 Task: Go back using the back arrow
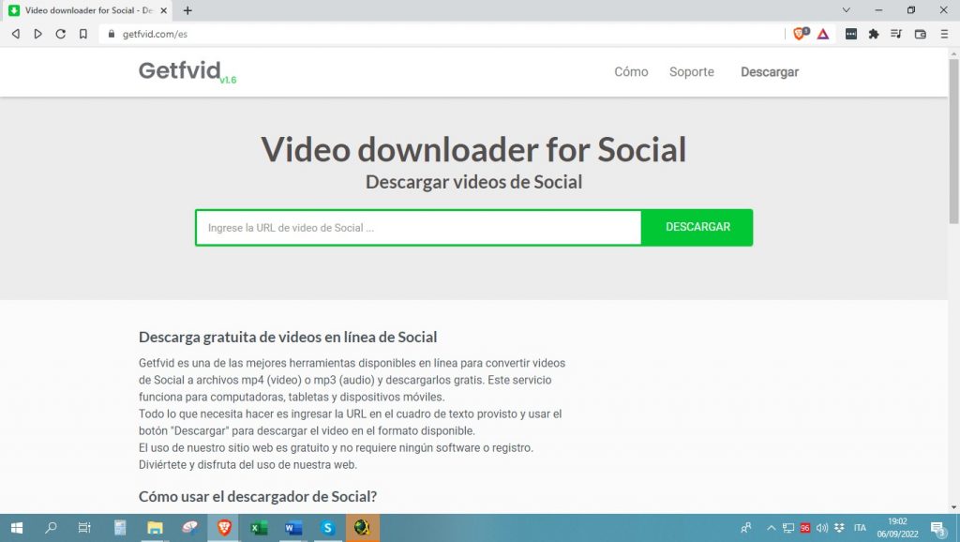pos(16,34)
